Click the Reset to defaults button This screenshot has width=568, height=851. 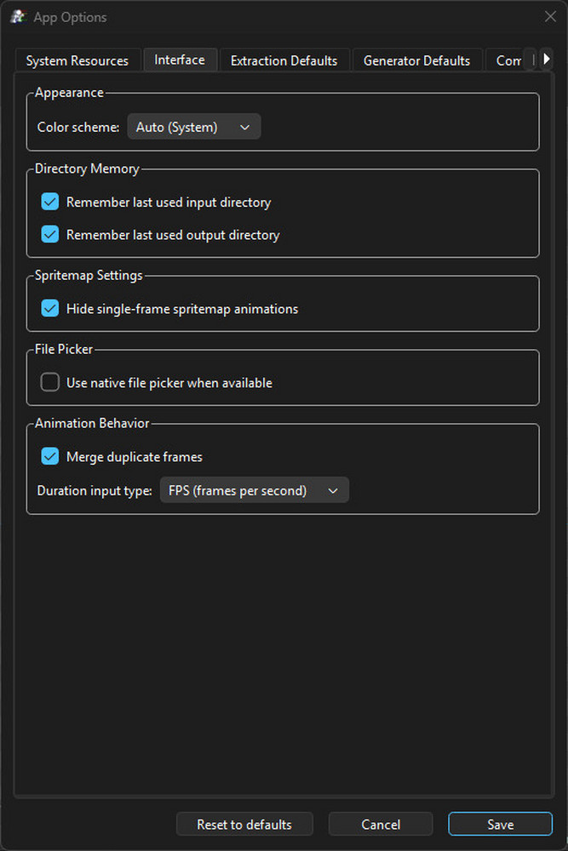pyautogui.click(x=244, y=824)
